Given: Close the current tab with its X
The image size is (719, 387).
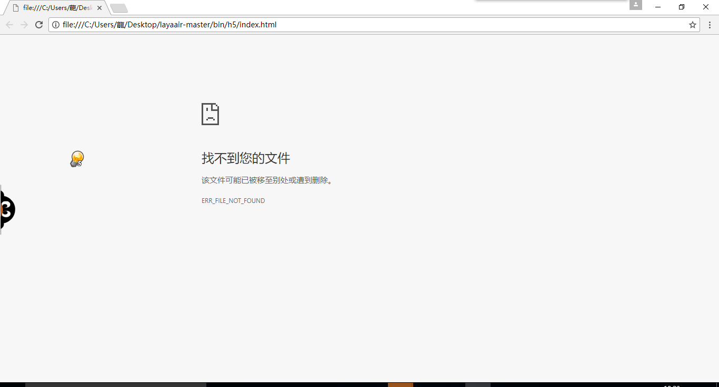Looking at the screenshot, I should [x=99, y=8].
